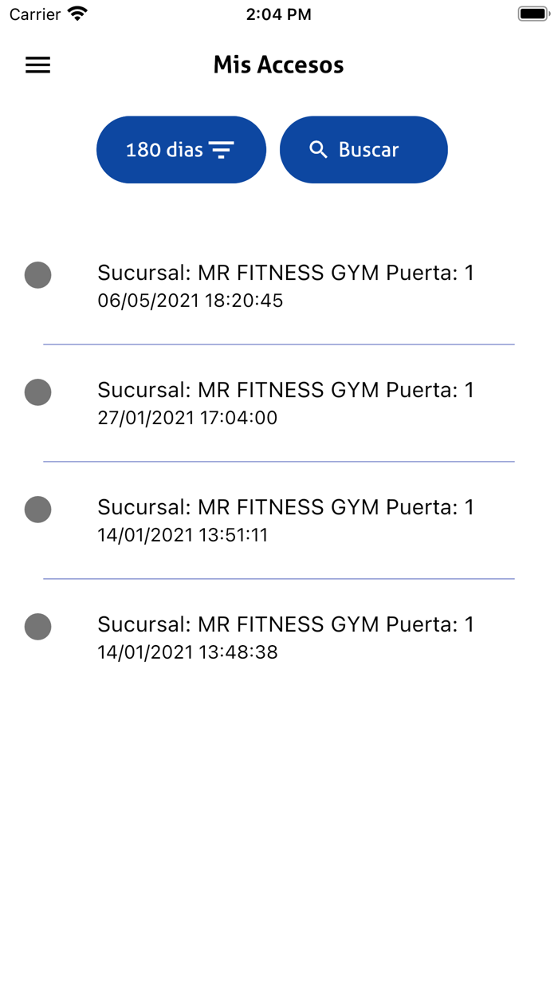
Task: Tap the Sucursal MR FITNESS GYM Puerta 1 heading
Action: click(x=285, y=272)
